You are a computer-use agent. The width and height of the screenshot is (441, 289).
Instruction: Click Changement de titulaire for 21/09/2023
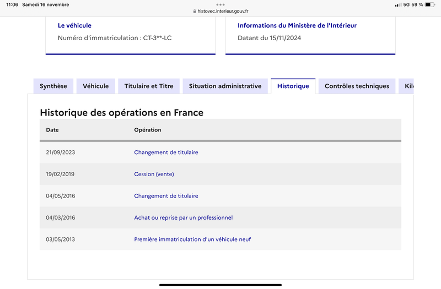click(166, 152)
